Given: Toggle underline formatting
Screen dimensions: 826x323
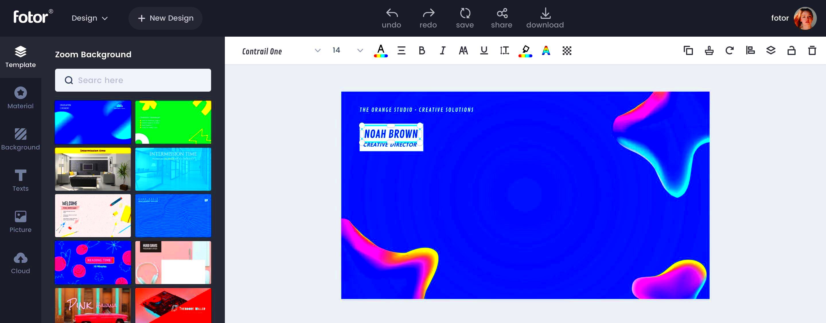Looking at the screenshot, I should (x=484, y=51).
